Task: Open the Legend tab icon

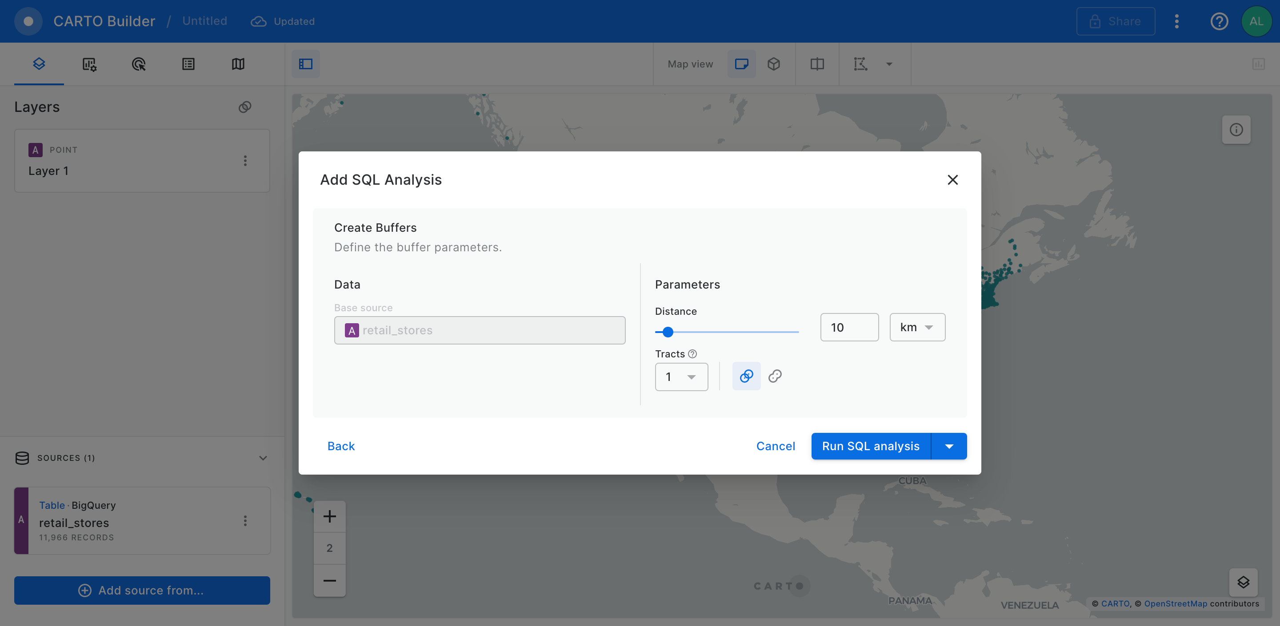Action: coord(188,64)
